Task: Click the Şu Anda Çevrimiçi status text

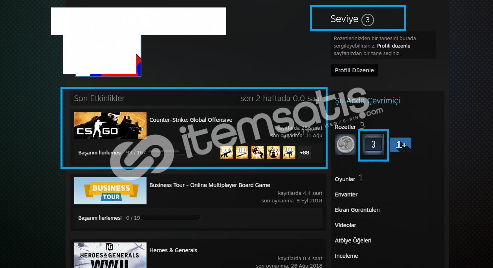Action: click(x=367, y=101)
